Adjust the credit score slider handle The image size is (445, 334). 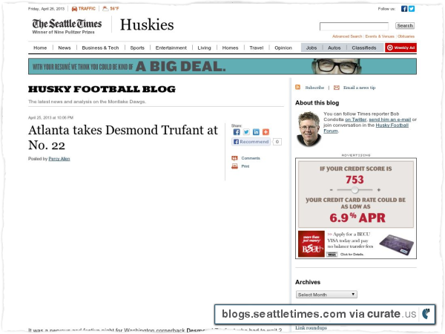click(x=355, y=190)
